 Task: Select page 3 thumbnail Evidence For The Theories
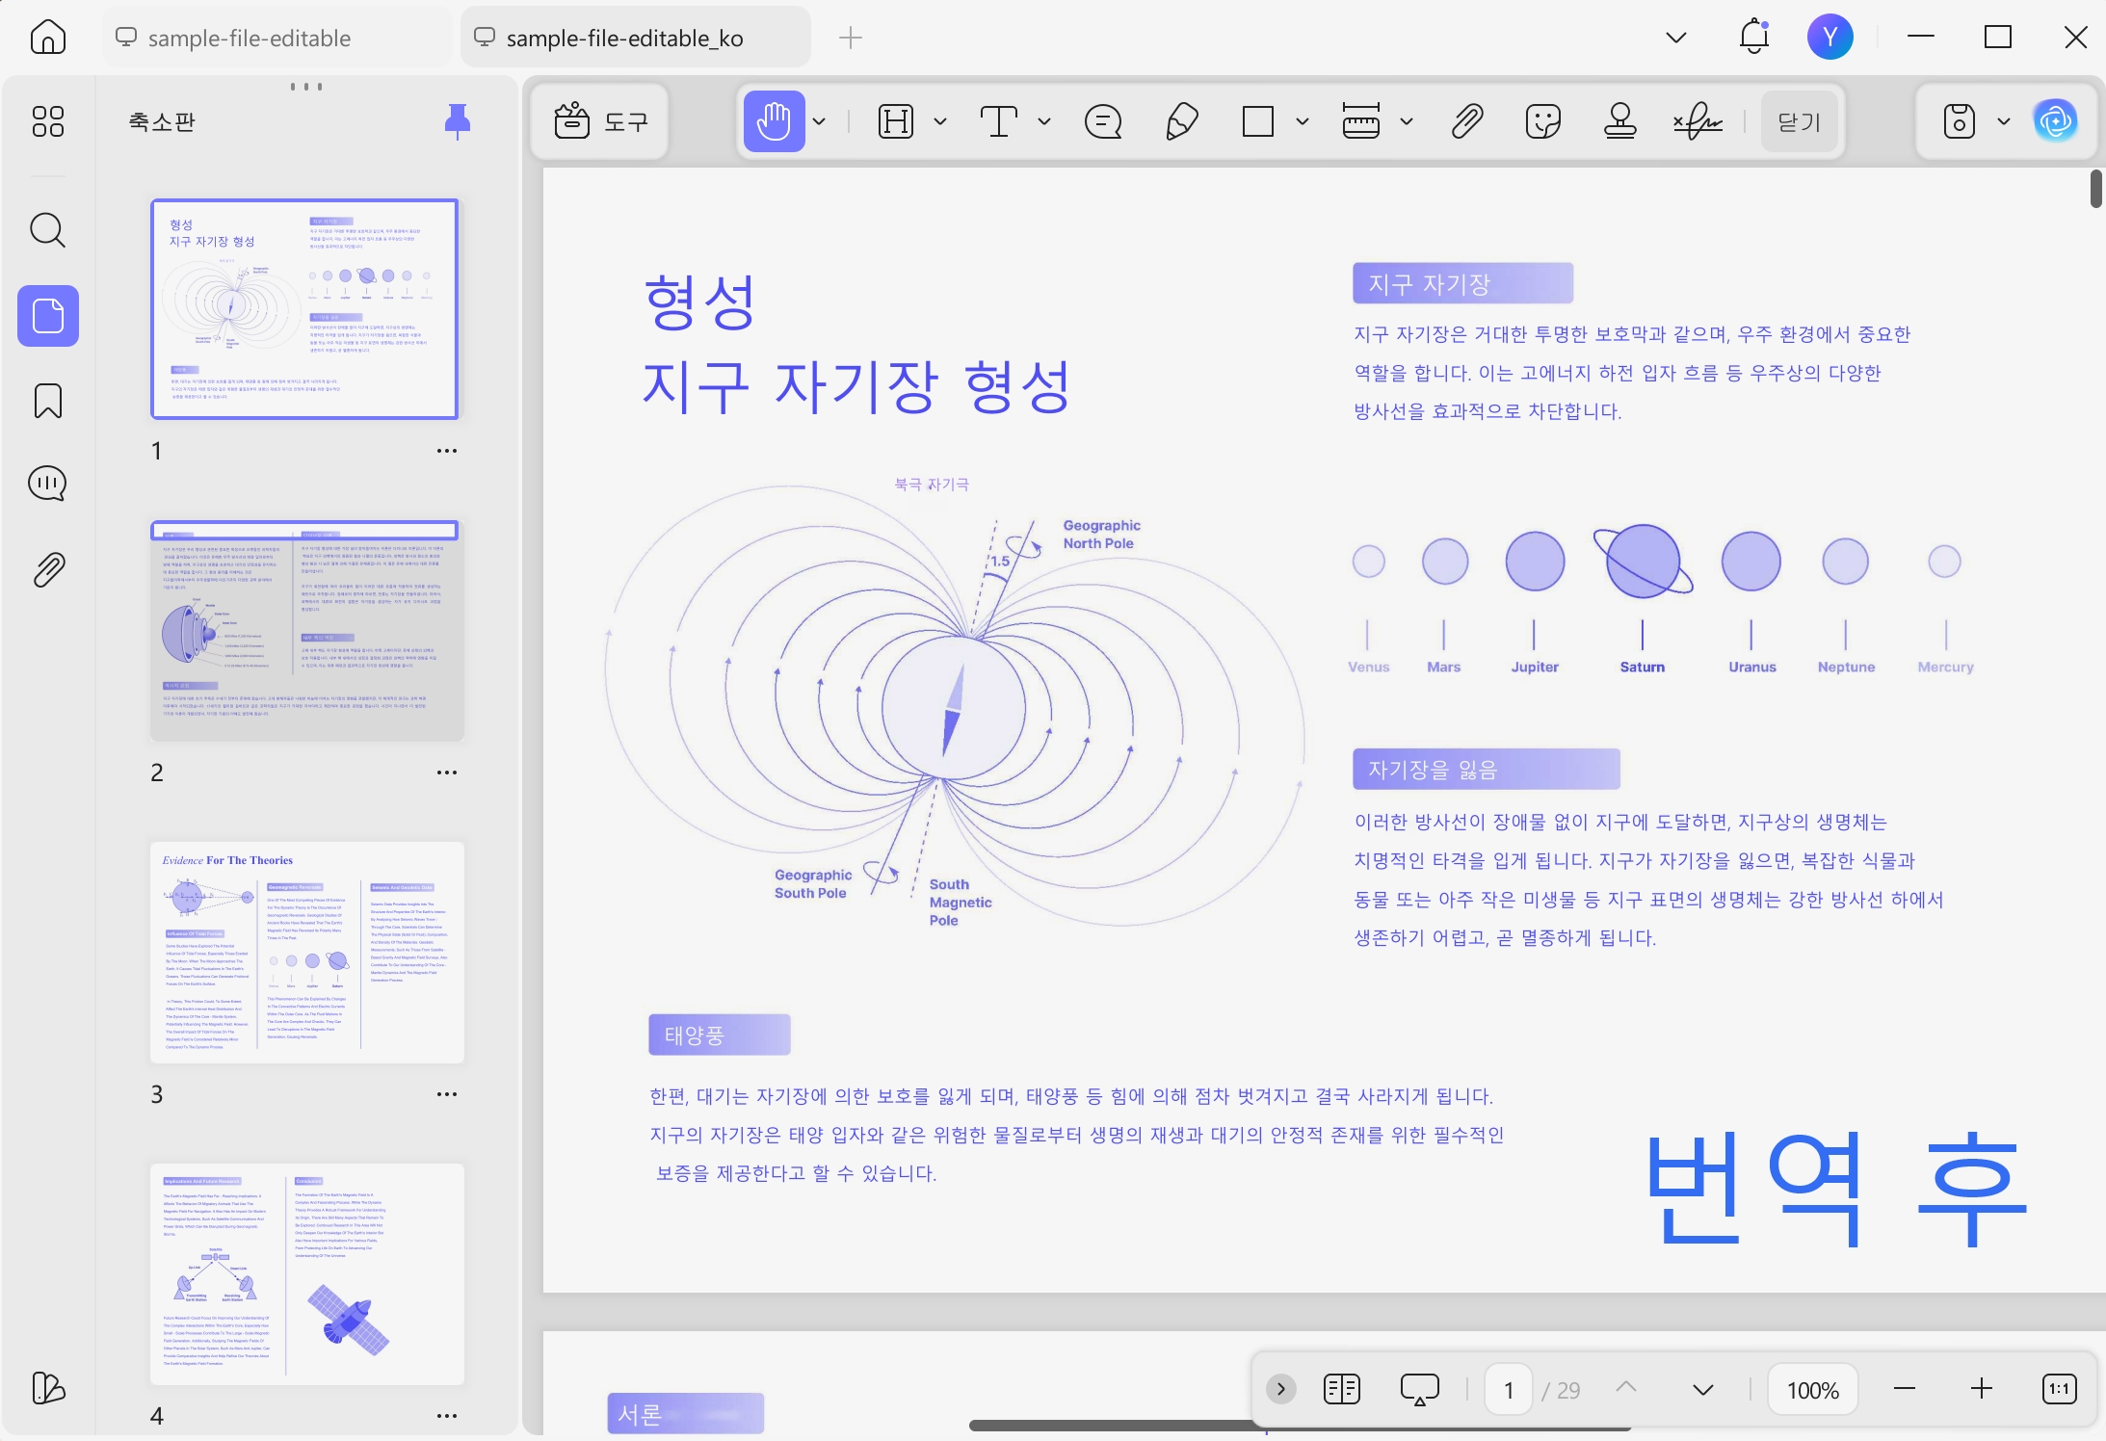[x=306, y=953]
